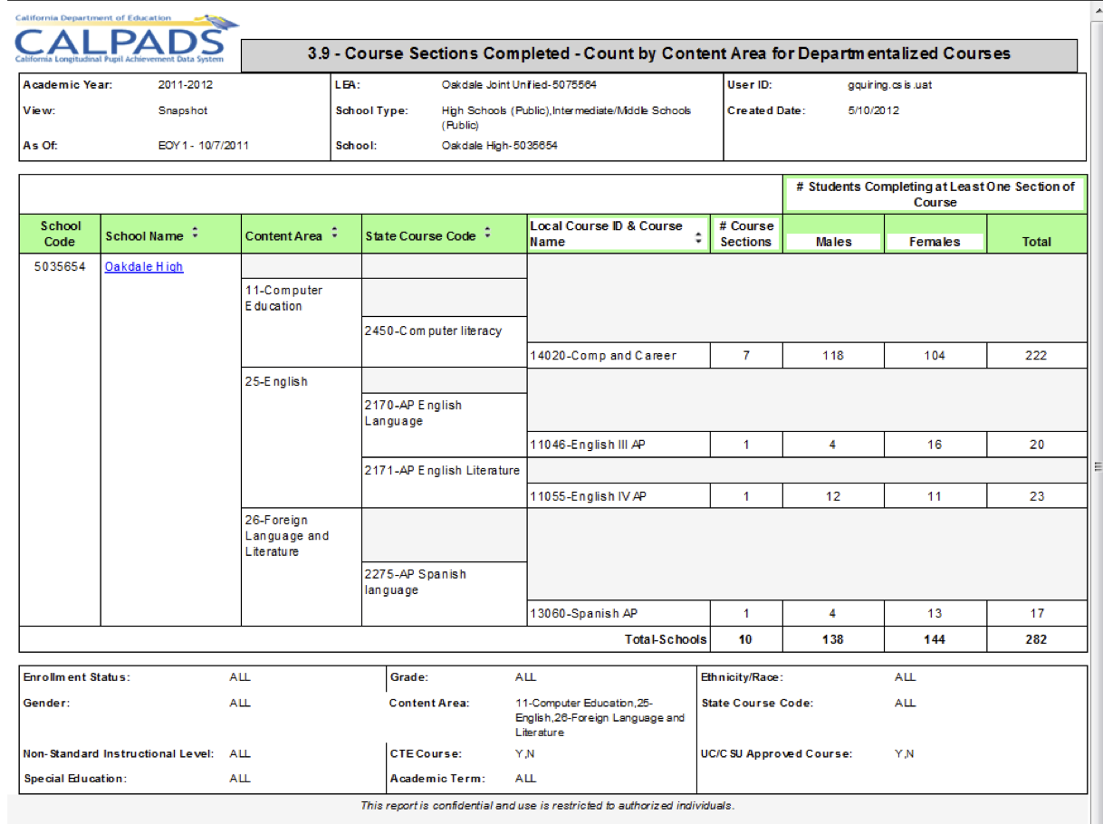Select females count 16 for English III AP
The image size is (1103, 824).
935,445
